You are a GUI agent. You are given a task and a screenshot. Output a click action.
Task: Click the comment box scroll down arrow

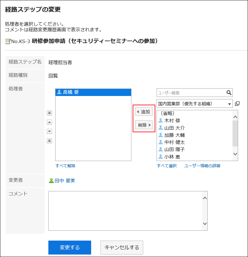click(205, 224)
